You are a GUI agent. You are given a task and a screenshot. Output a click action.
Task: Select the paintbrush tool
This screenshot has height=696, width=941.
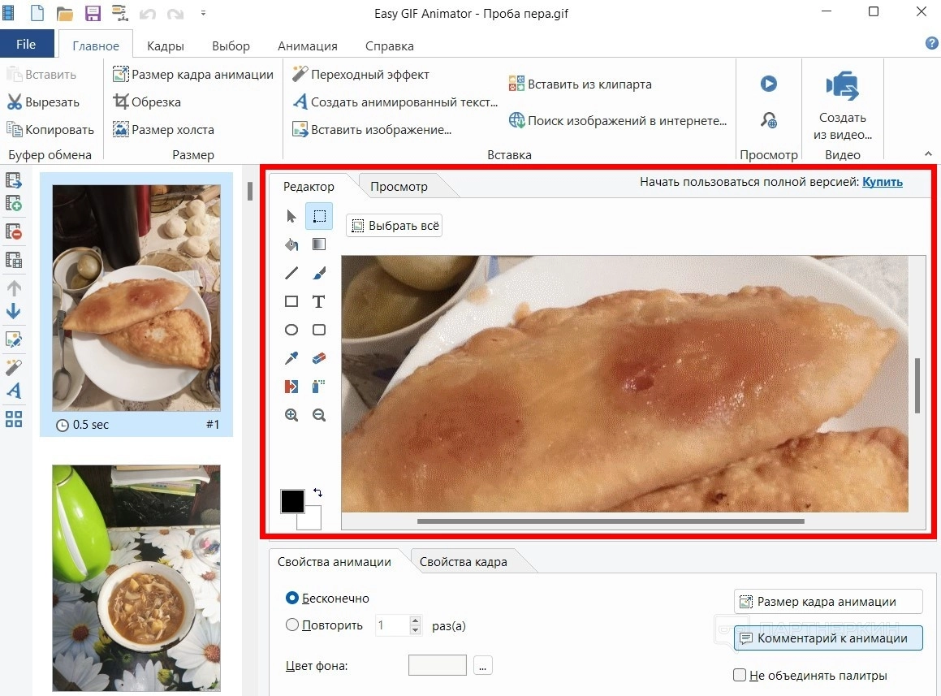pos(319,273)
